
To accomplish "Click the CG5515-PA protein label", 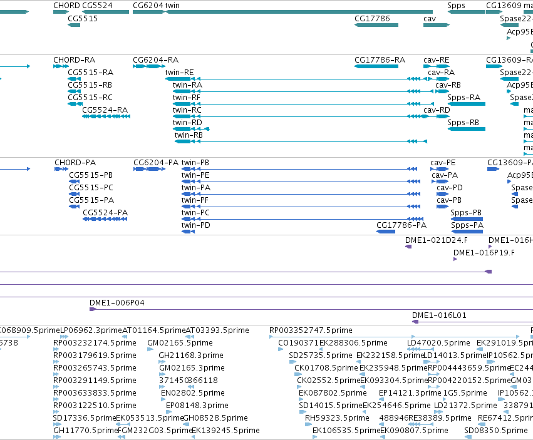I will [91, 200].
